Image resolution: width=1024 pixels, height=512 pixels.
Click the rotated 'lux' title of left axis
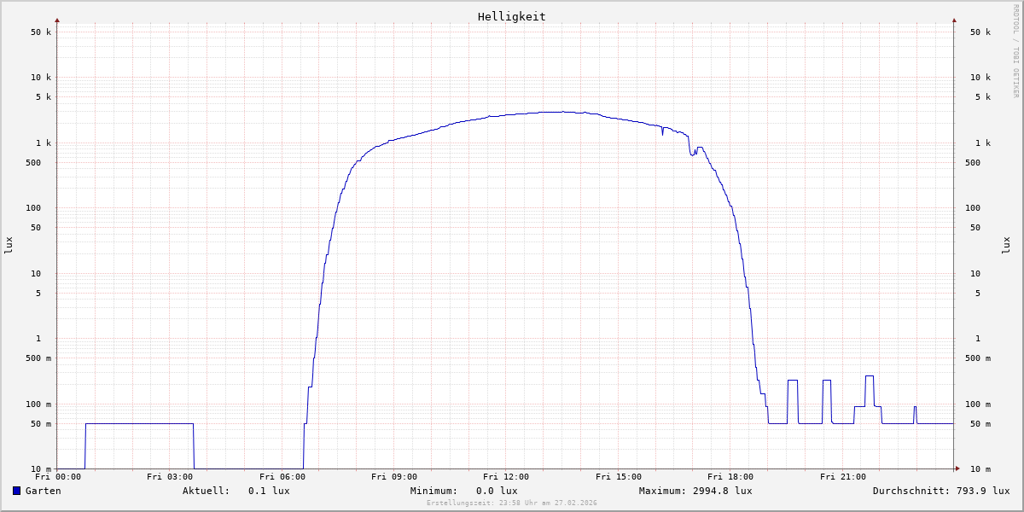click(x=9, y=246)
